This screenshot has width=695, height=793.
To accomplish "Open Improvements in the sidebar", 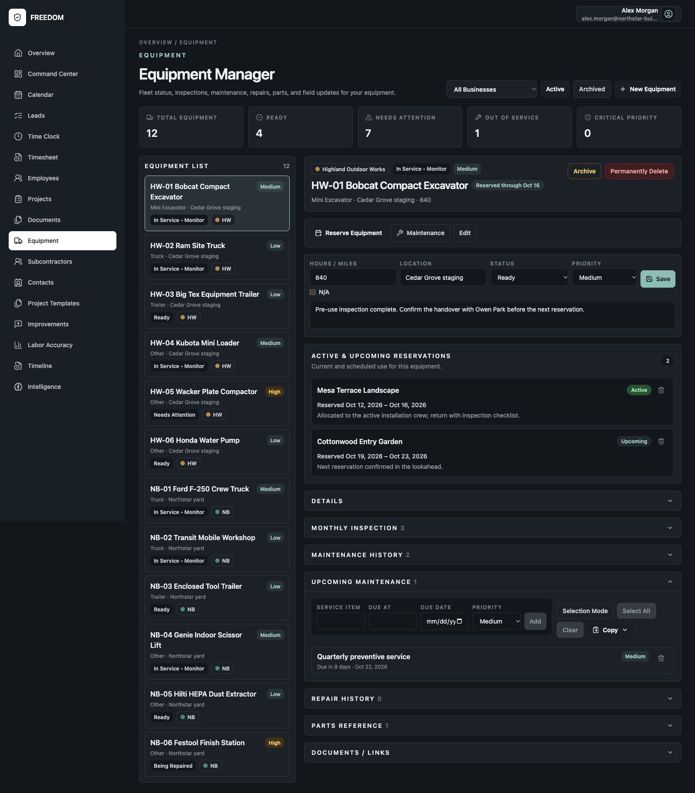I will pos(63,324).
